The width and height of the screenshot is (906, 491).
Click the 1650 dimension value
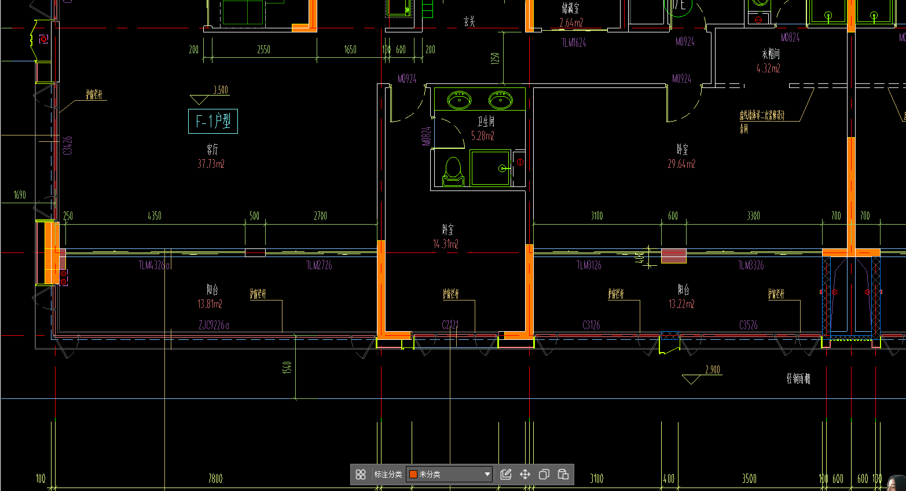click(350, 50)
